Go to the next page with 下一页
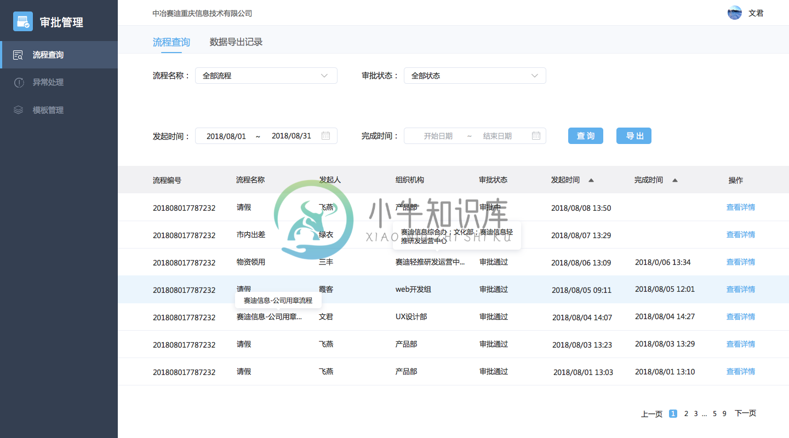The height and width of the screenshot is (438, 789). pos(745,413)
